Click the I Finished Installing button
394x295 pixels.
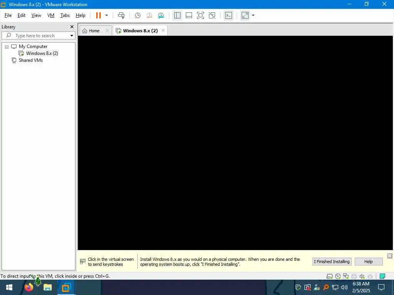[332, 261]
